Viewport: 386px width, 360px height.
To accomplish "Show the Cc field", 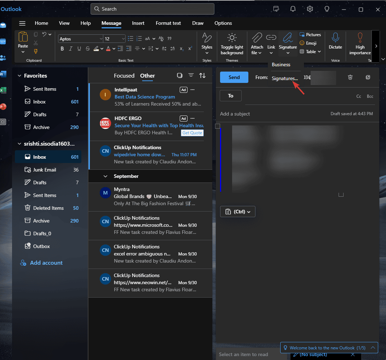I will tap(359, 96).
